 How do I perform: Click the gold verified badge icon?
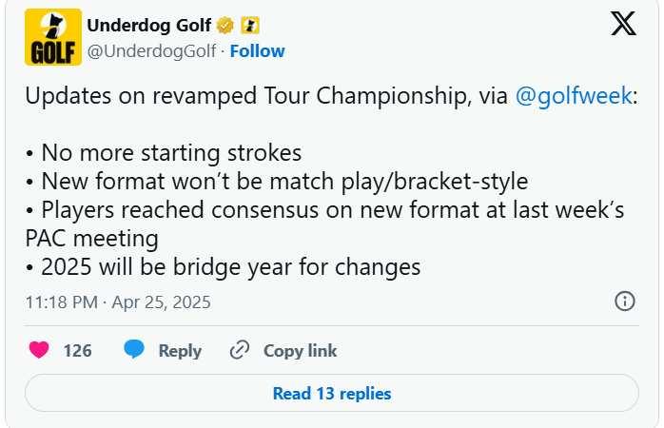click(225, 26)
